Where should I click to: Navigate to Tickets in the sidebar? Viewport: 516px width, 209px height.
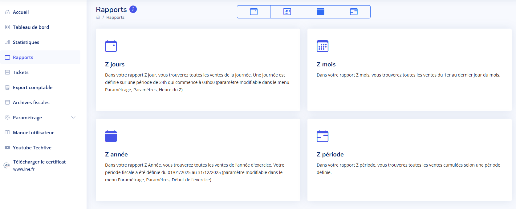[21, 73]
